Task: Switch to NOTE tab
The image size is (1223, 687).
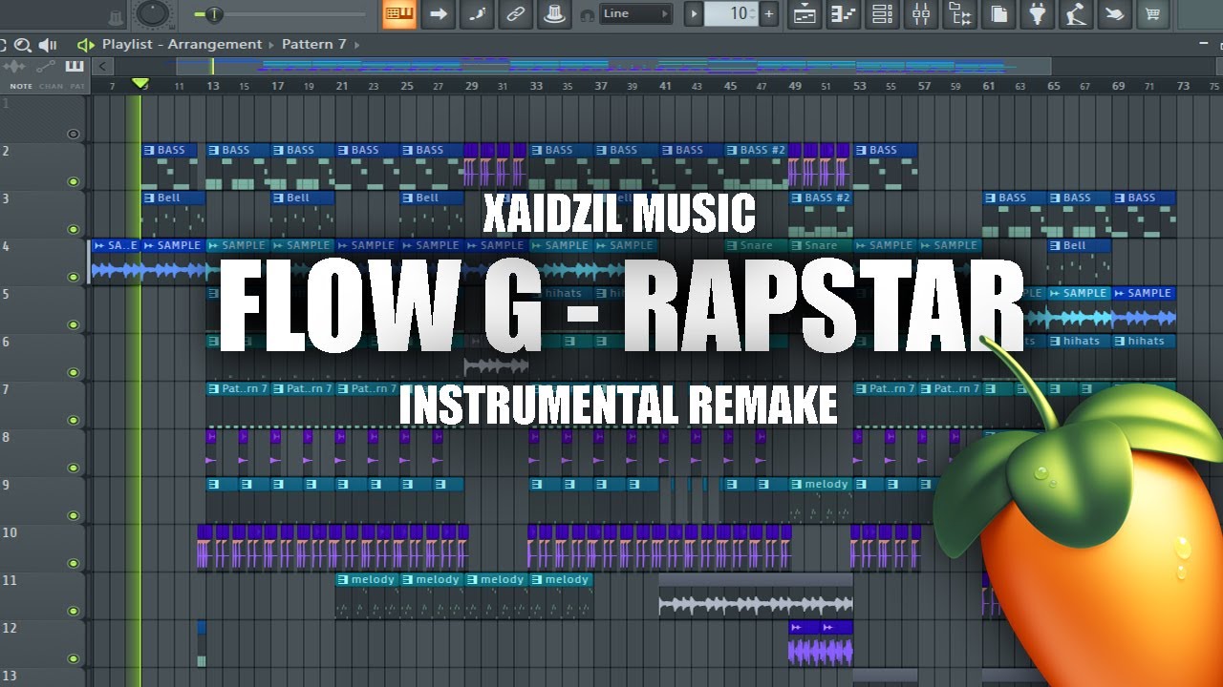Action: (x=21, y=86)
